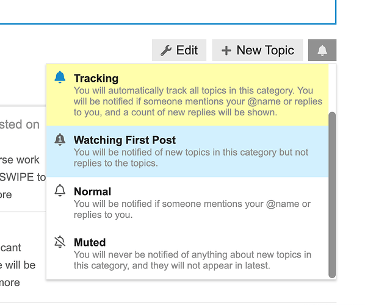Toggle the notification bell dropdown button
The width and height of the screenshot is (365, 305).
coord(322,50)
